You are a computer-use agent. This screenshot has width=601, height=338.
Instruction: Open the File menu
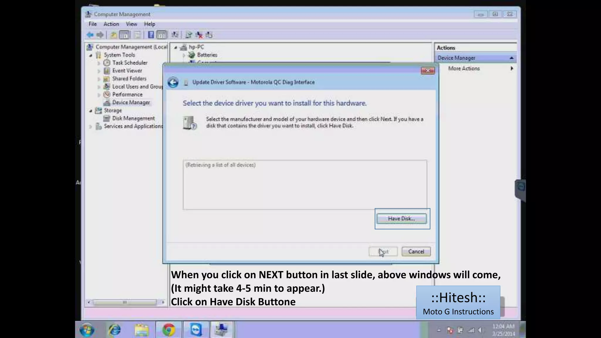point(93,24)
